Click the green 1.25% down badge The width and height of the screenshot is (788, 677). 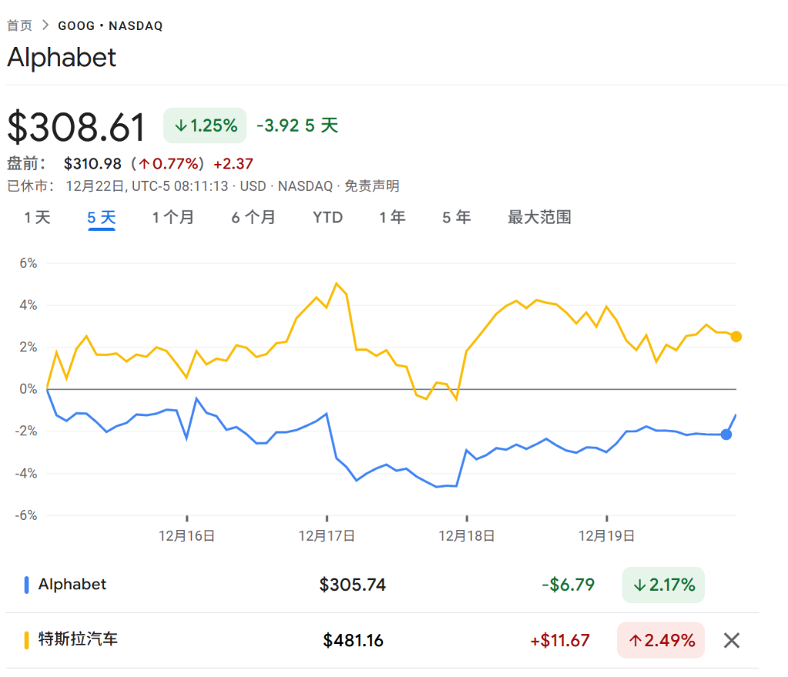click(205, 125)
